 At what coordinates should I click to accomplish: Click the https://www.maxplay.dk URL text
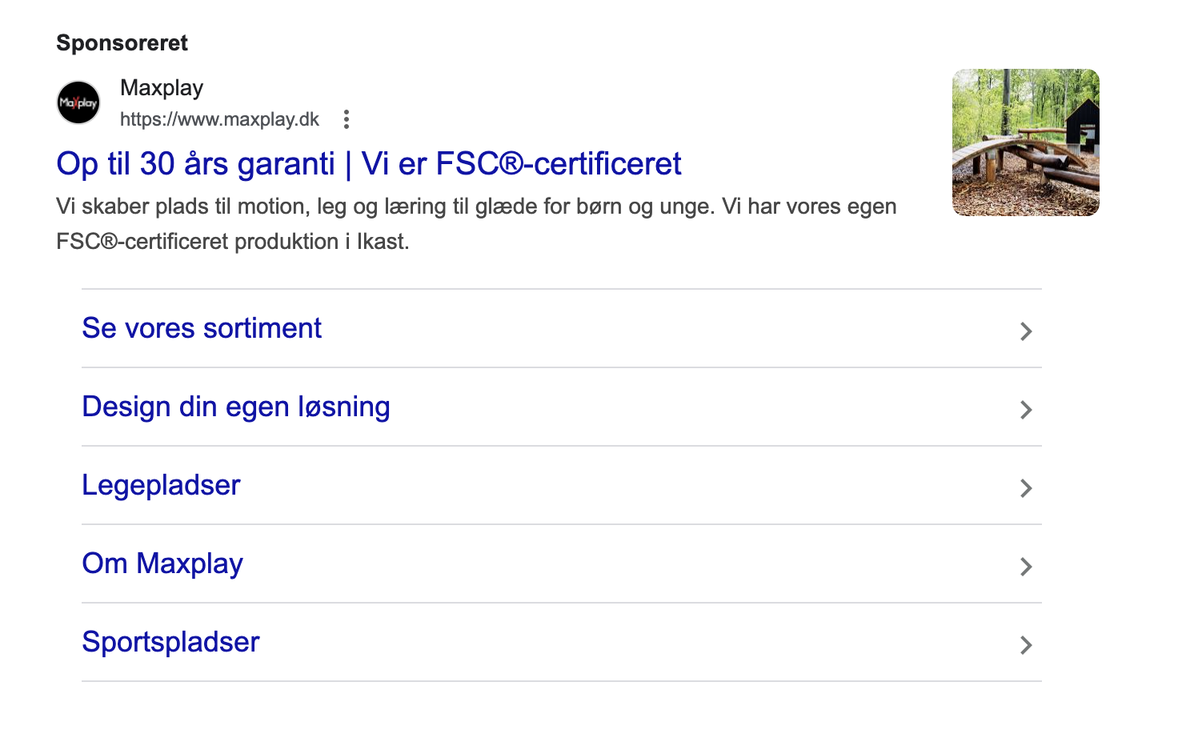tap(219, 119)
